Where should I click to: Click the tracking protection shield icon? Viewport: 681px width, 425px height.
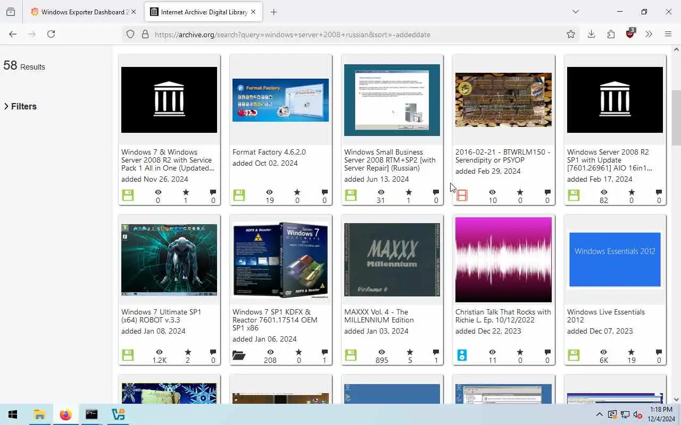[130, 34]
